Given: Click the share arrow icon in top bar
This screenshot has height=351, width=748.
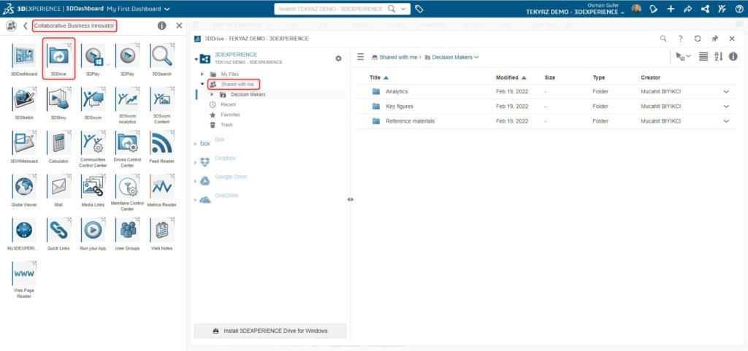Looking at the screenshot, I should pos(688,9).
